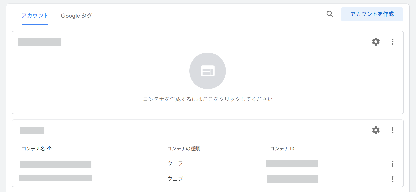
Task: Click コンテナを作成するにはここをクリックしてください link
Action: 208,99
